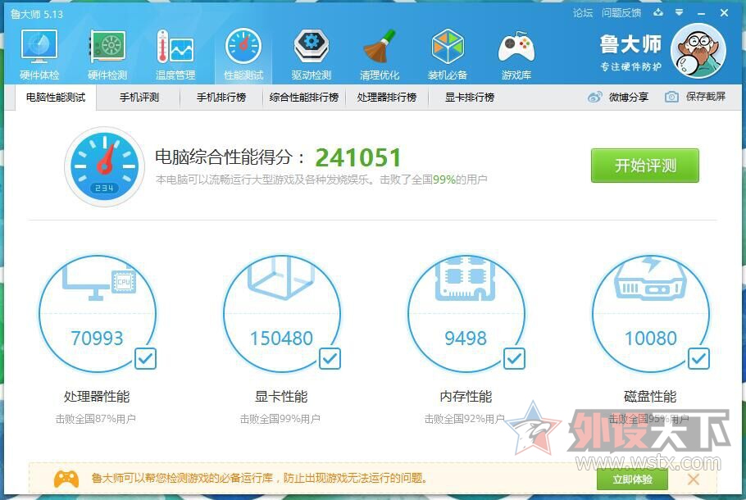Click the disk performance drive icon
Viewport: 746px width, 500px height.
coord(650,280)
